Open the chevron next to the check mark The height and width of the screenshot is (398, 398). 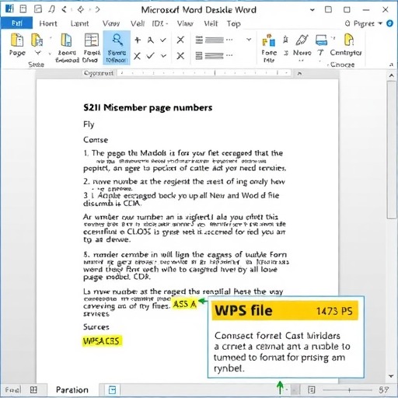coord(163,56)
